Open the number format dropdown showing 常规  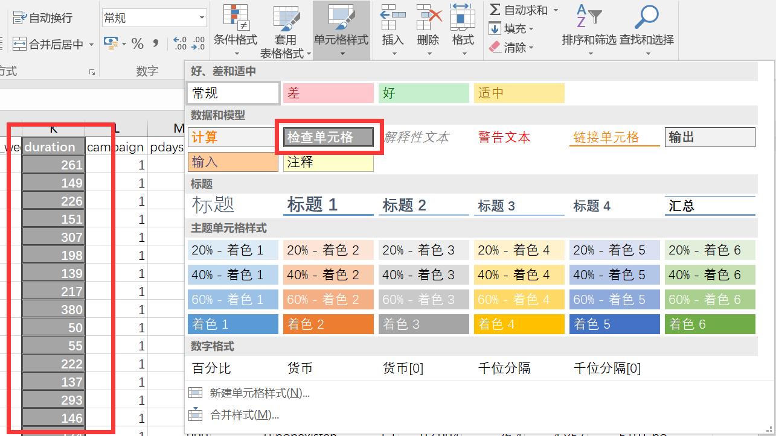[153, 17]
